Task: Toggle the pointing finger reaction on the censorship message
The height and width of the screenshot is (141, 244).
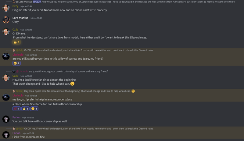Action: pyautogui.click(x=26, y=109)
